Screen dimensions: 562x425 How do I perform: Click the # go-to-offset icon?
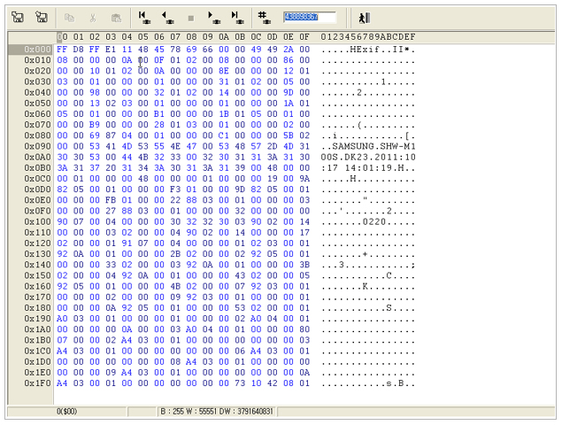tap(264, 17)
